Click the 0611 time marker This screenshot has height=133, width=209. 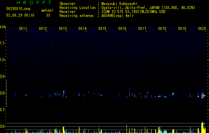[23, 29]
